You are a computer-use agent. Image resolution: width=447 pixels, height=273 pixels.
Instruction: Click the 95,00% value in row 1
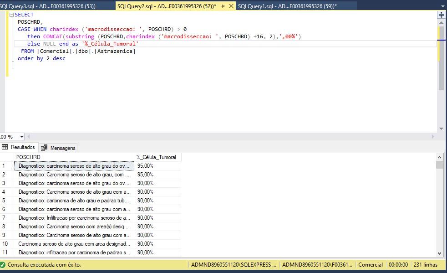pos(157,166)
